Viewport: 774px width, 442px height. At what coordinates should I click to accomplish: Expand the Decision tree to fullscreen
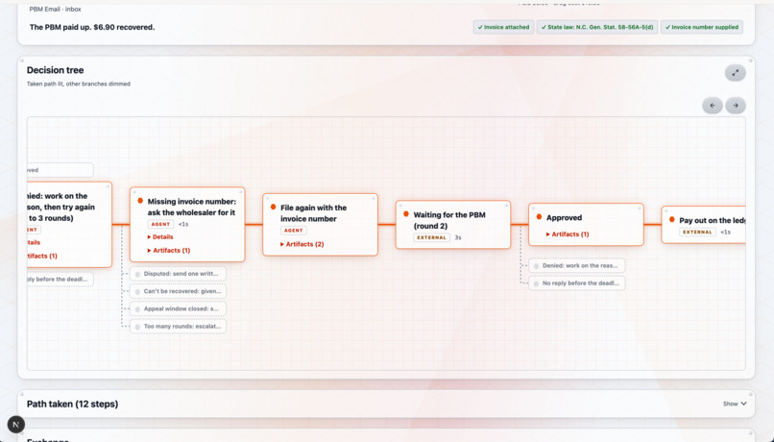pyautogui.click(x=735, y=73)
